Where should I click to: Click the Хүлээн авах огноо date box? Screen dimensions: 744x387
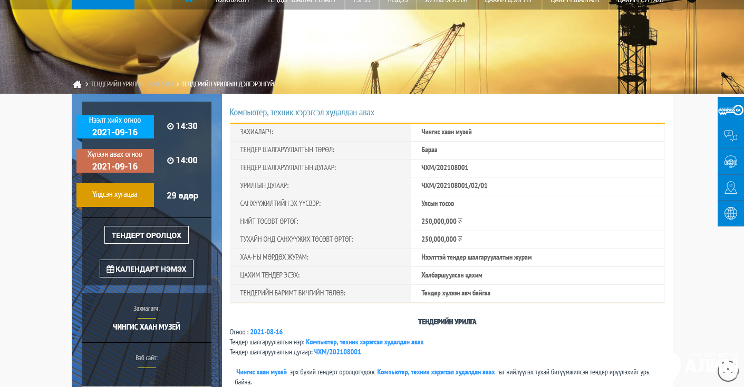(115, 161)
